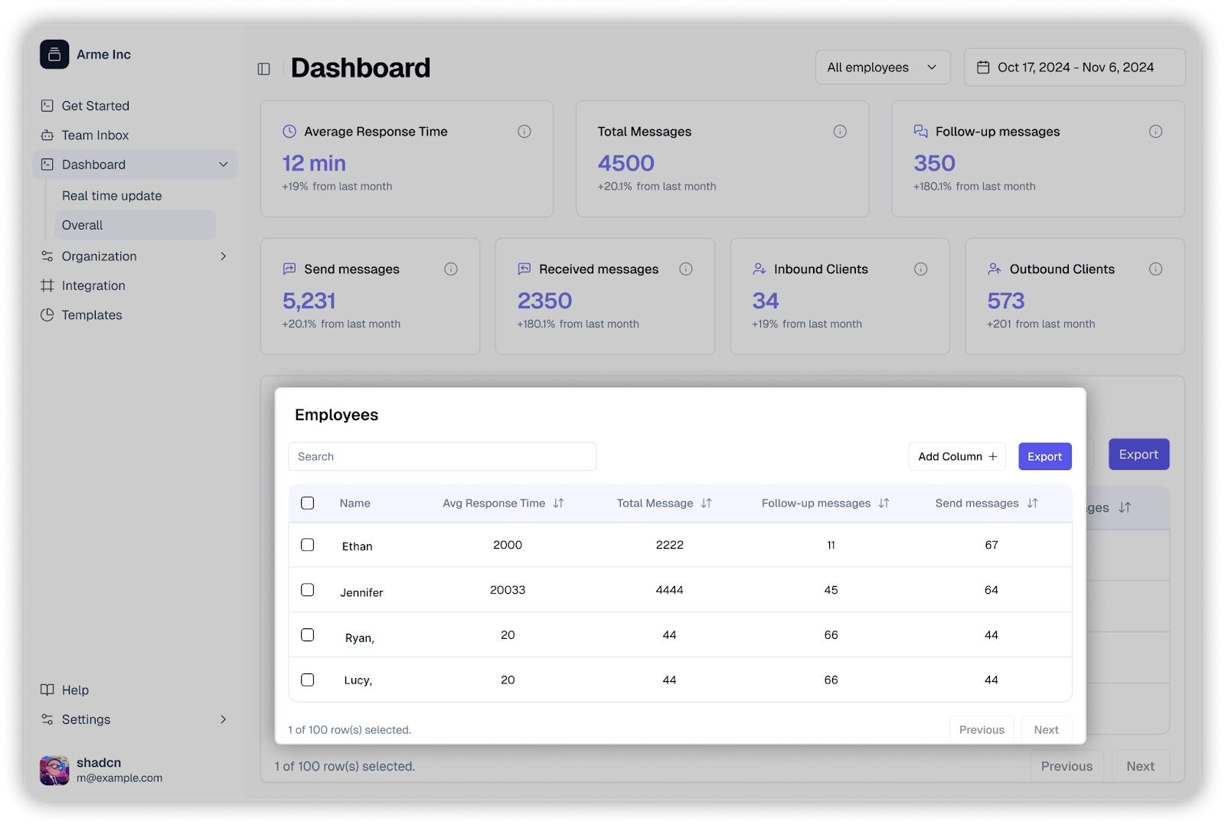
Task: Click the info icon on Total Messages card
Action: pyautogui.click(x=840, y=131)
